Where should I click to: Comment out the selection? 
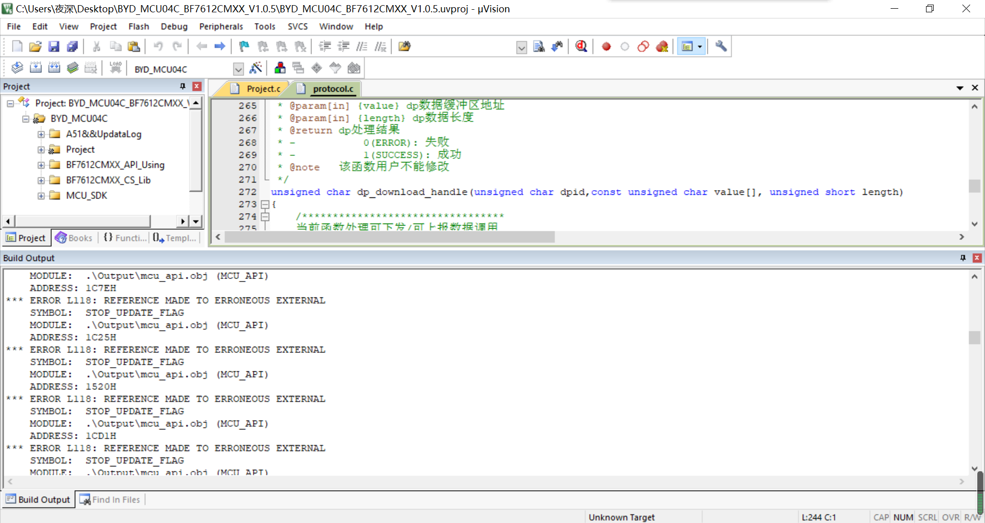[362, 47]
